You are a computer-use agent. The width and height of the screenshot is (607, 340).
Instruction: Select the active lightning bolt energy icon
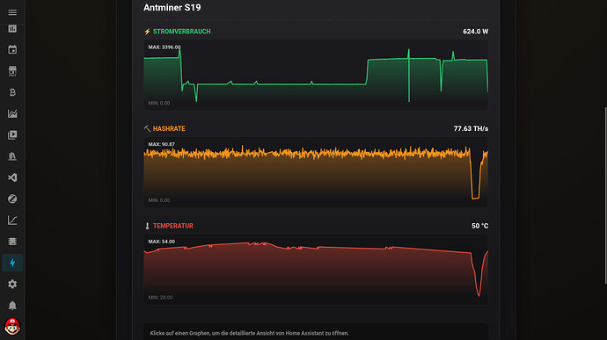12,263
